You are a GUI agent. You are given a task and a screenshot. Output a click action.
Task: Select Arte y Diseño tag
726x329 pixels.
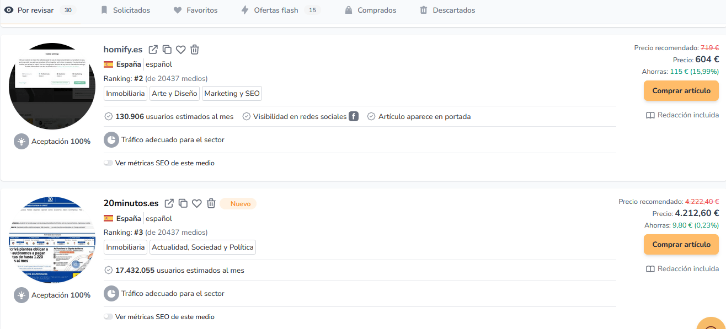click(174, 94)
